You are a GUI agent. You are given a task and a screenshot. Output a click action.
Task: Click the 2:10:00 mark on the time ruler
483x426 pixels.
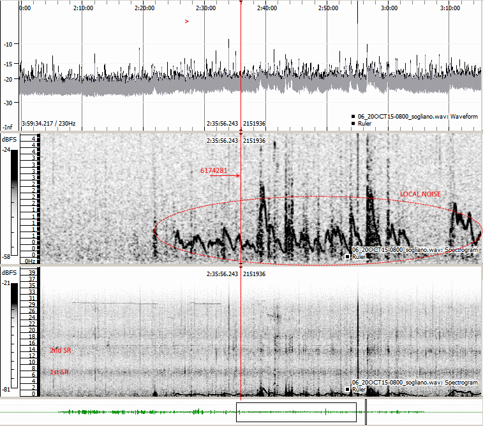[x=83, y=9]
